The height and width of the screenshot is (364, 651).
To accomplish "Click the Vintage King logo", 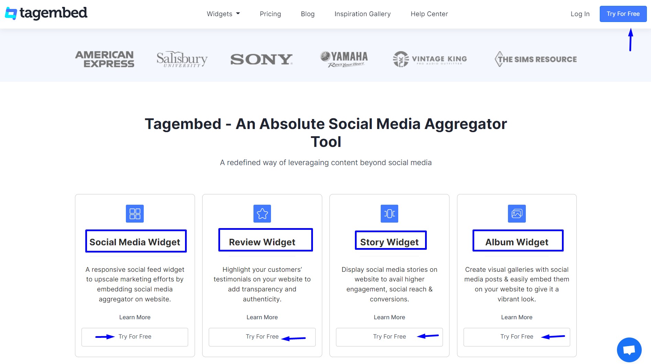I will pyautogui.click(x=430, y=59).
